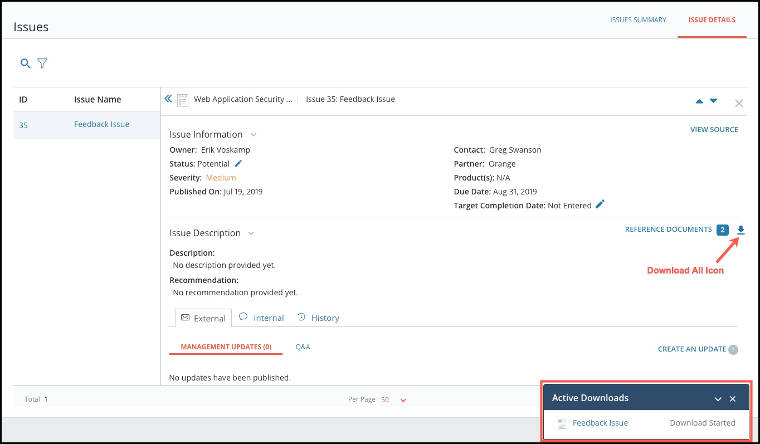Click Issue 35: Feedback Issue title
The image size is (760, 444).
[x=350, y=99]
